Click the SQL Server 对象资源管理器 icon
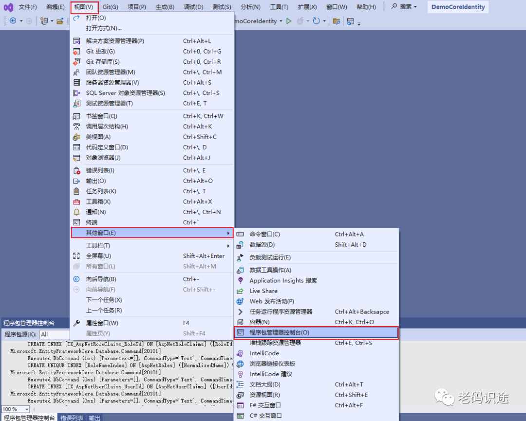 (76, 93)
